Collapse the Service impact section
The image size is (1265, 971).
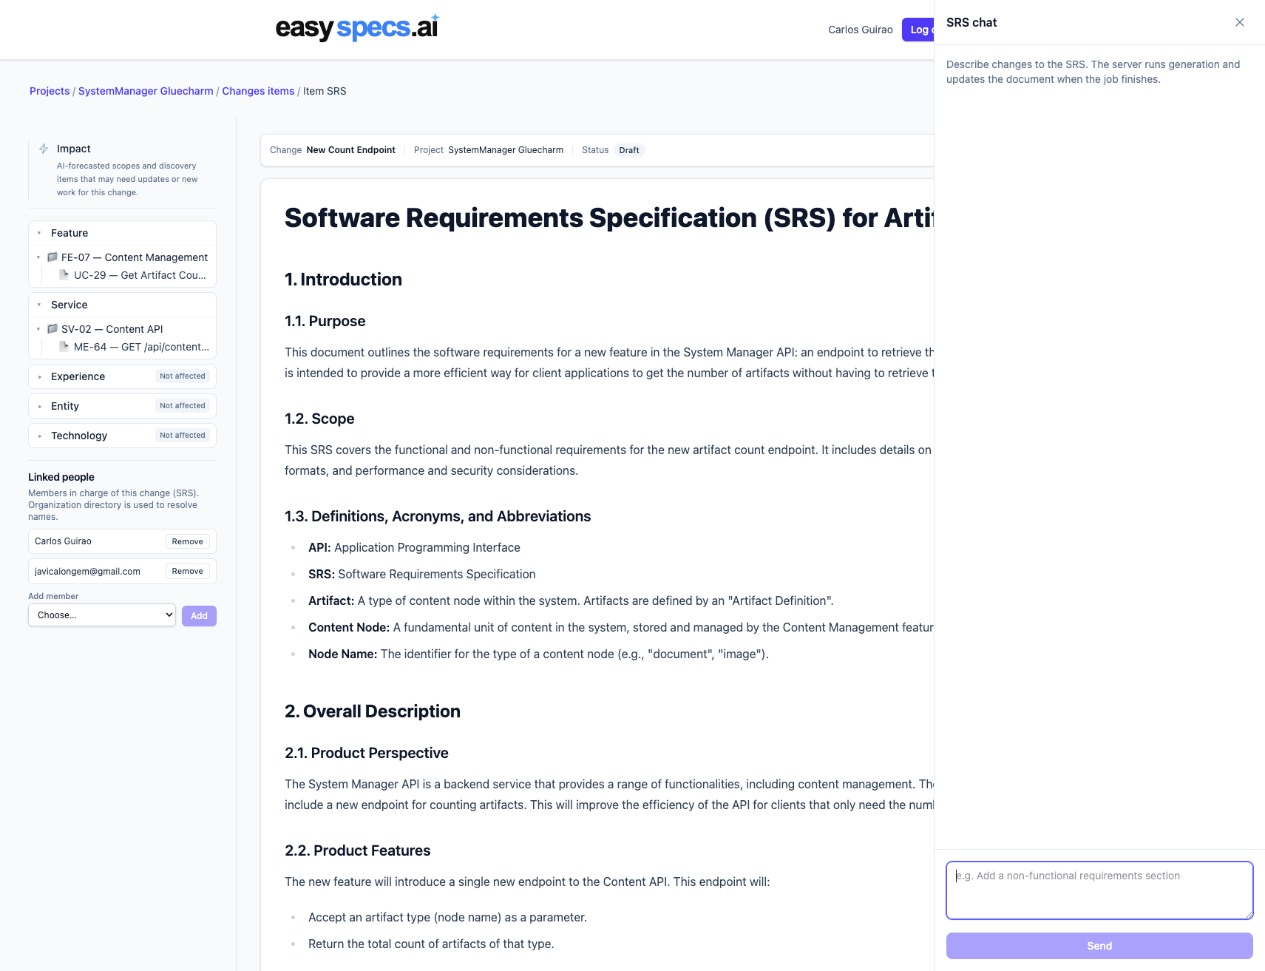(x=38, y=304)
